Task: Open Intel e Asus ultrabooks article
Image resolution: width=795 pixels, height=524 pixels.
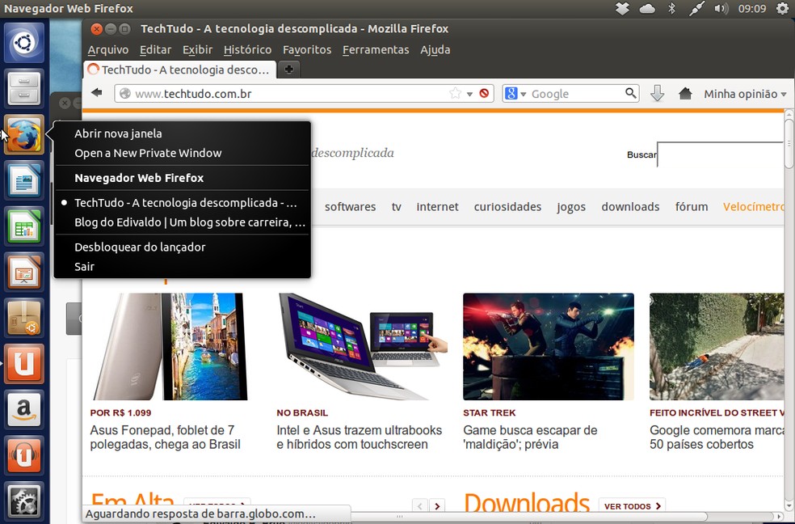Action: click(x=360, y=437)
